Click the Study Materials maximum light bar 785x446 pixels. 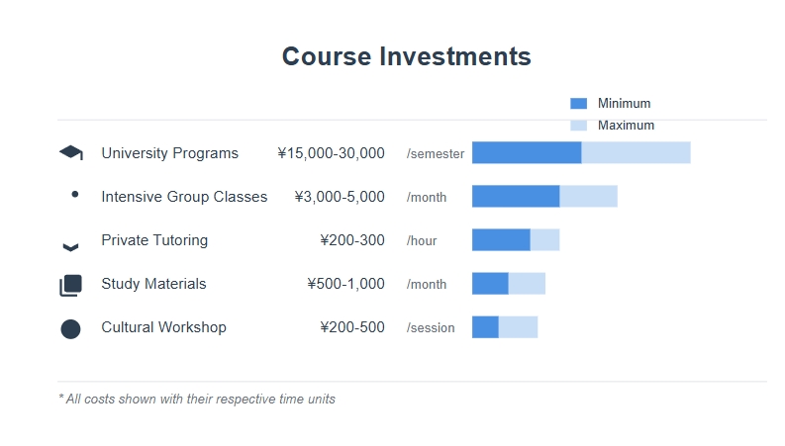(x=527, y=283)
